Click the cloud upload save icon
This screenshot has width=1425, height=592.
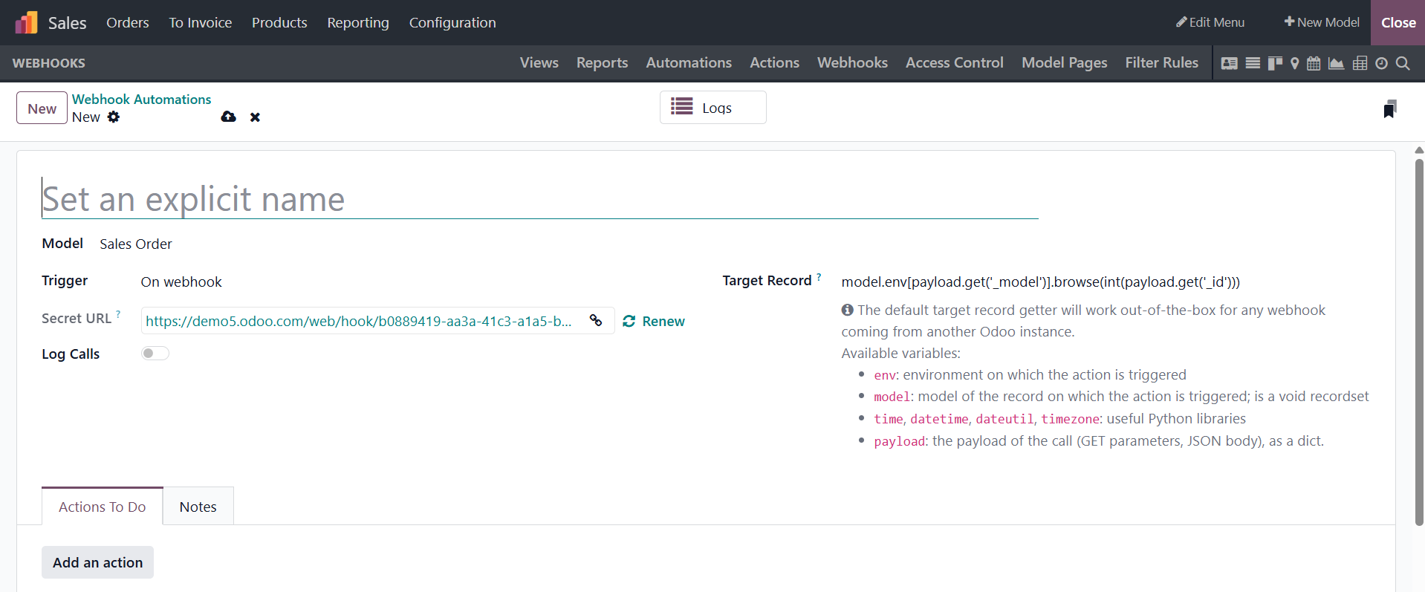[x=228, y=117]
